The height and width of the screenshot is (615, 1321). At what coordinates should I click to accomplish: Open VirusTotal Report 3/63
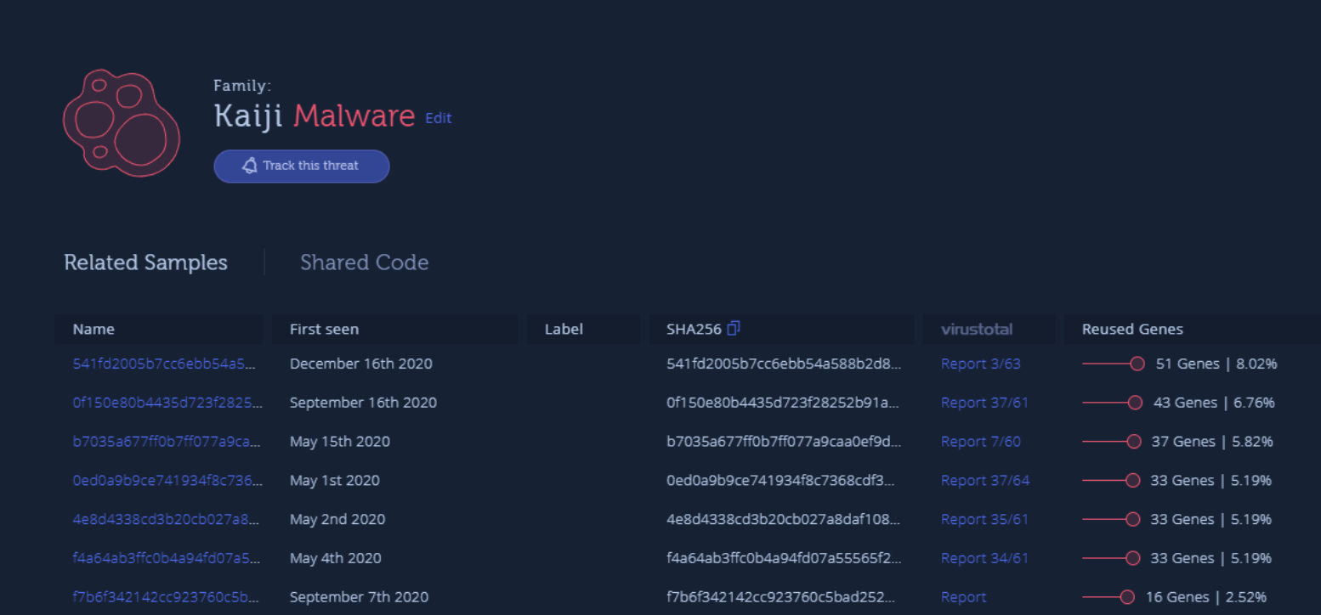click(980, 364)
